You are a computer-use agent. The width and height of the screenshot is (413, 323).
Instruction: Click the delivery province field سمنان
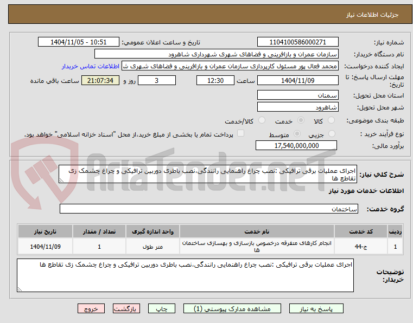[x=297, y=95]
